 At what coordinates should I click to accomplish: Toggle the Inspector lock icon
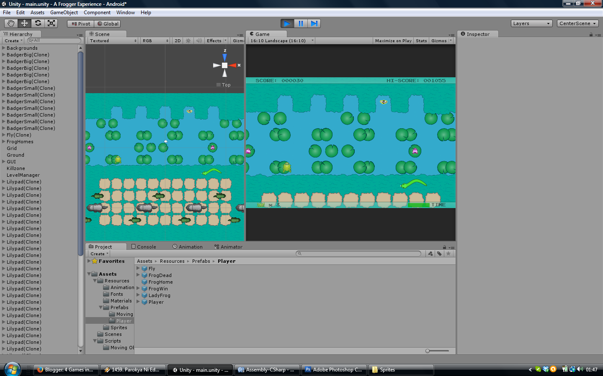591,35
